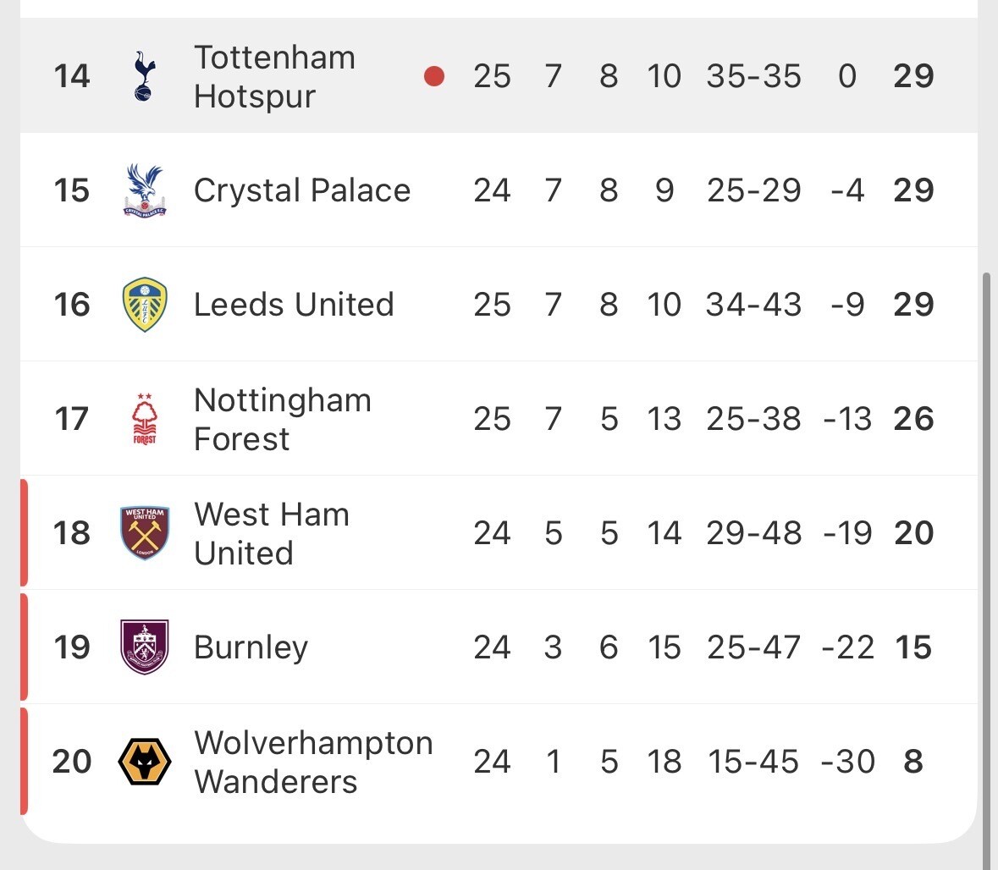
Task: Open Nottingham Forest team page
Action: pyautogui.click(x=282, y=420)
